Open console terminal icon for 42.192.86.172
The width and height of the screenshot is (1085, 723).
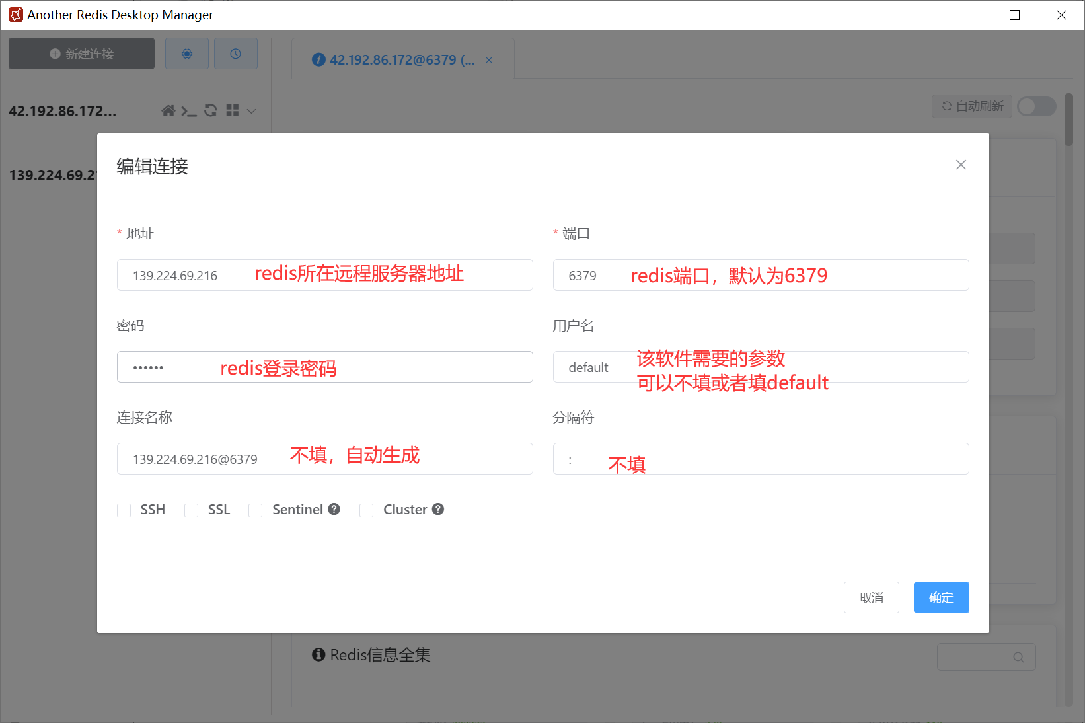189,110
